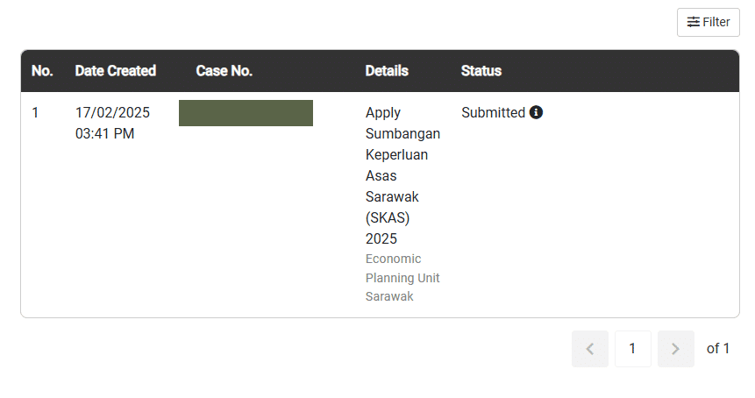Open the redacted case number entry
The width and height of the screenshot is (755, 398).
pos(246,113)
